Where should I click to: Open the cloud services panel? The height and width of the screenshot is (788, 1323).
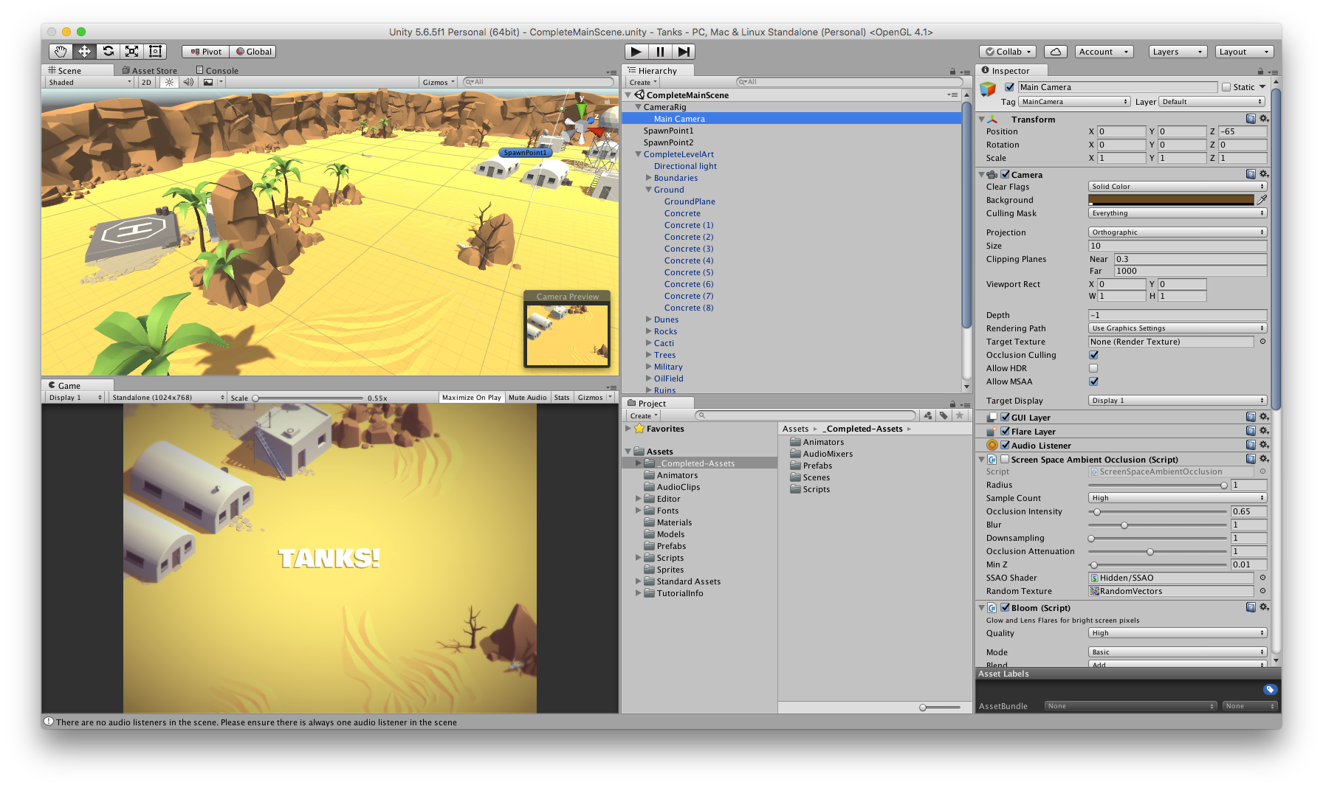coord(1056,52)
